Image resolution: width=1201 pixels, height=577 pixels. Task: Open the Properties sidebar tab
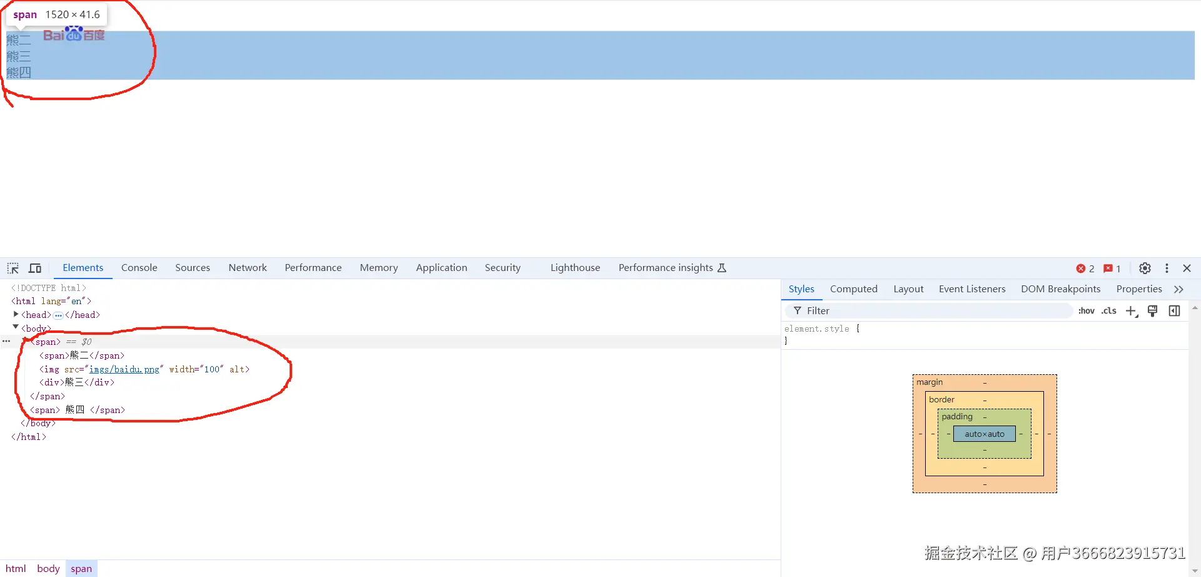(1139, 289)
